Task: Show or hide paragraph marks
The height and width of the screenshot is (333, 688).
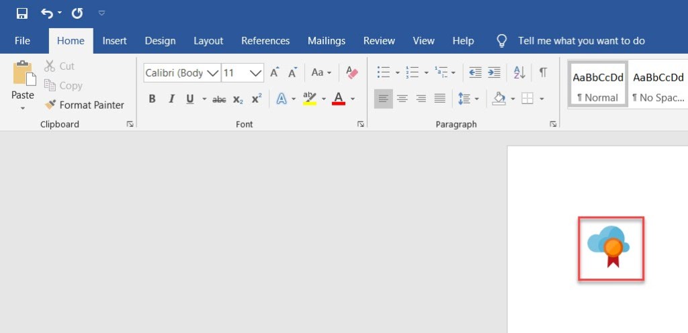Action: tap(543, 73)
